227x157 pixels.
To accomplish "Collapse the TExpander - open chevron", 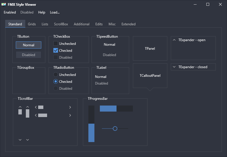I will pos(174,40).
